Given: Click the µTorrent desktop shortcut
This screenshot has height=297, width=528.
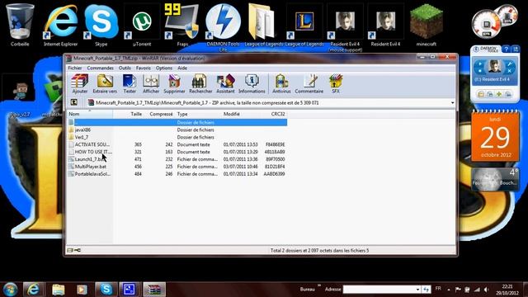Looking at the screenshot, I should (142, 25).
